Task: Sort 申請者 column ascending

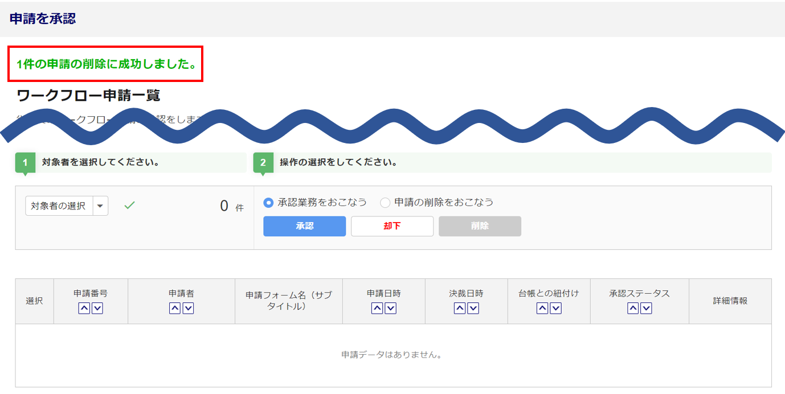Action: pyautogui.click(x=175, y=308)
